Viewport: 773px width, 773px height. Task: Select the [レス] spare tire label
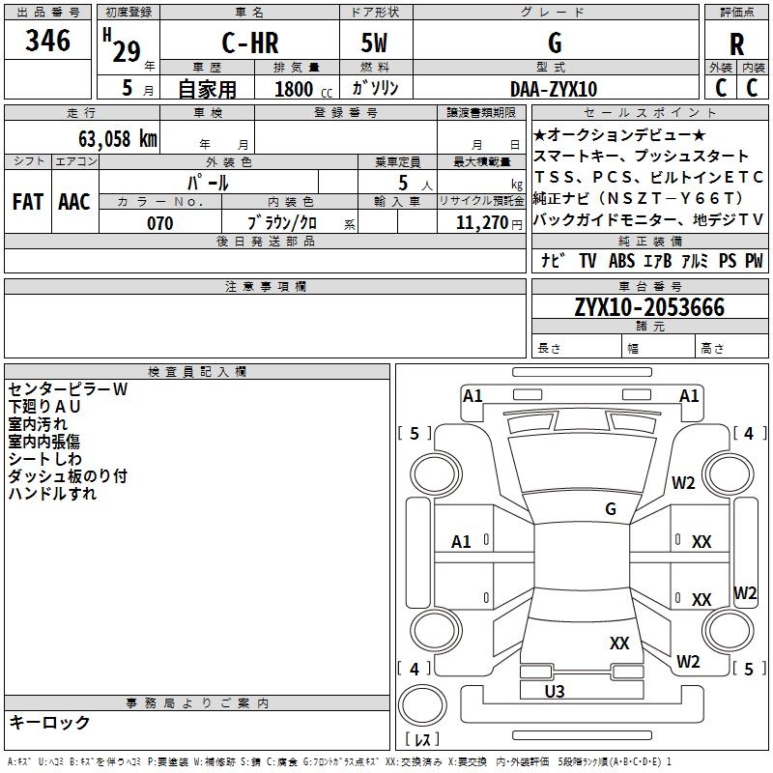(x=422, y=739)
